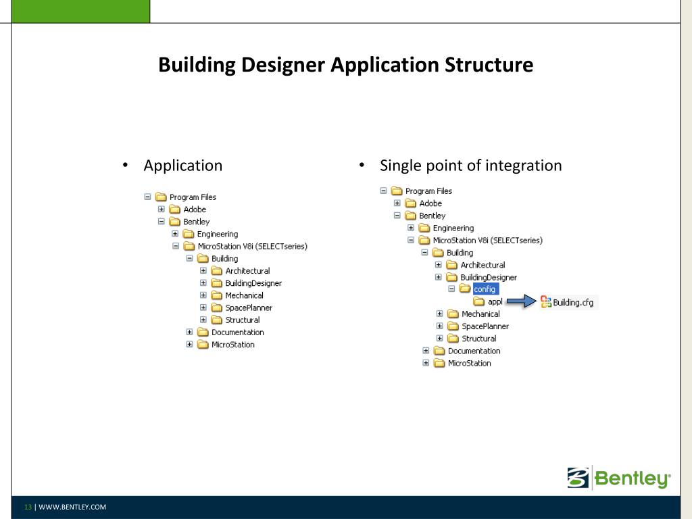Select Documentation label in the Application tree
Viewport: 692px width, 519px height.
(237, 332)
